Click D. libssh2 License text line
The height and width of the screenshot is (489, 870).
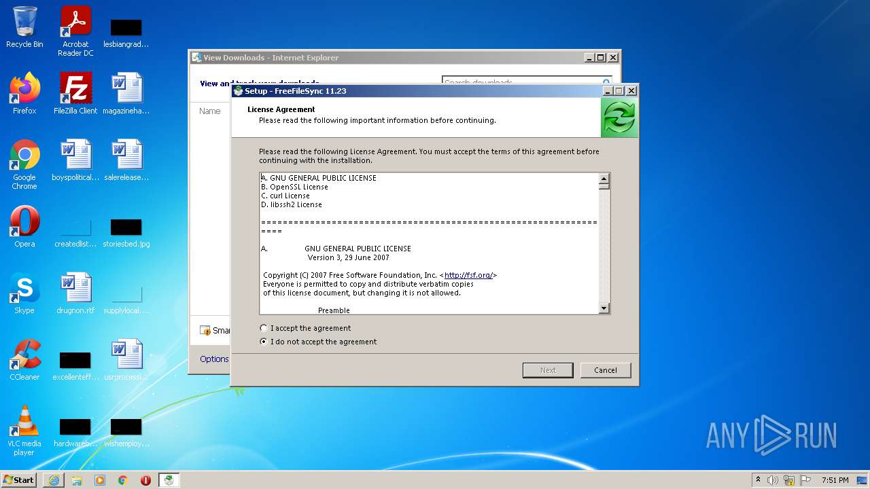pyautogui.click(x=292, y=204)
